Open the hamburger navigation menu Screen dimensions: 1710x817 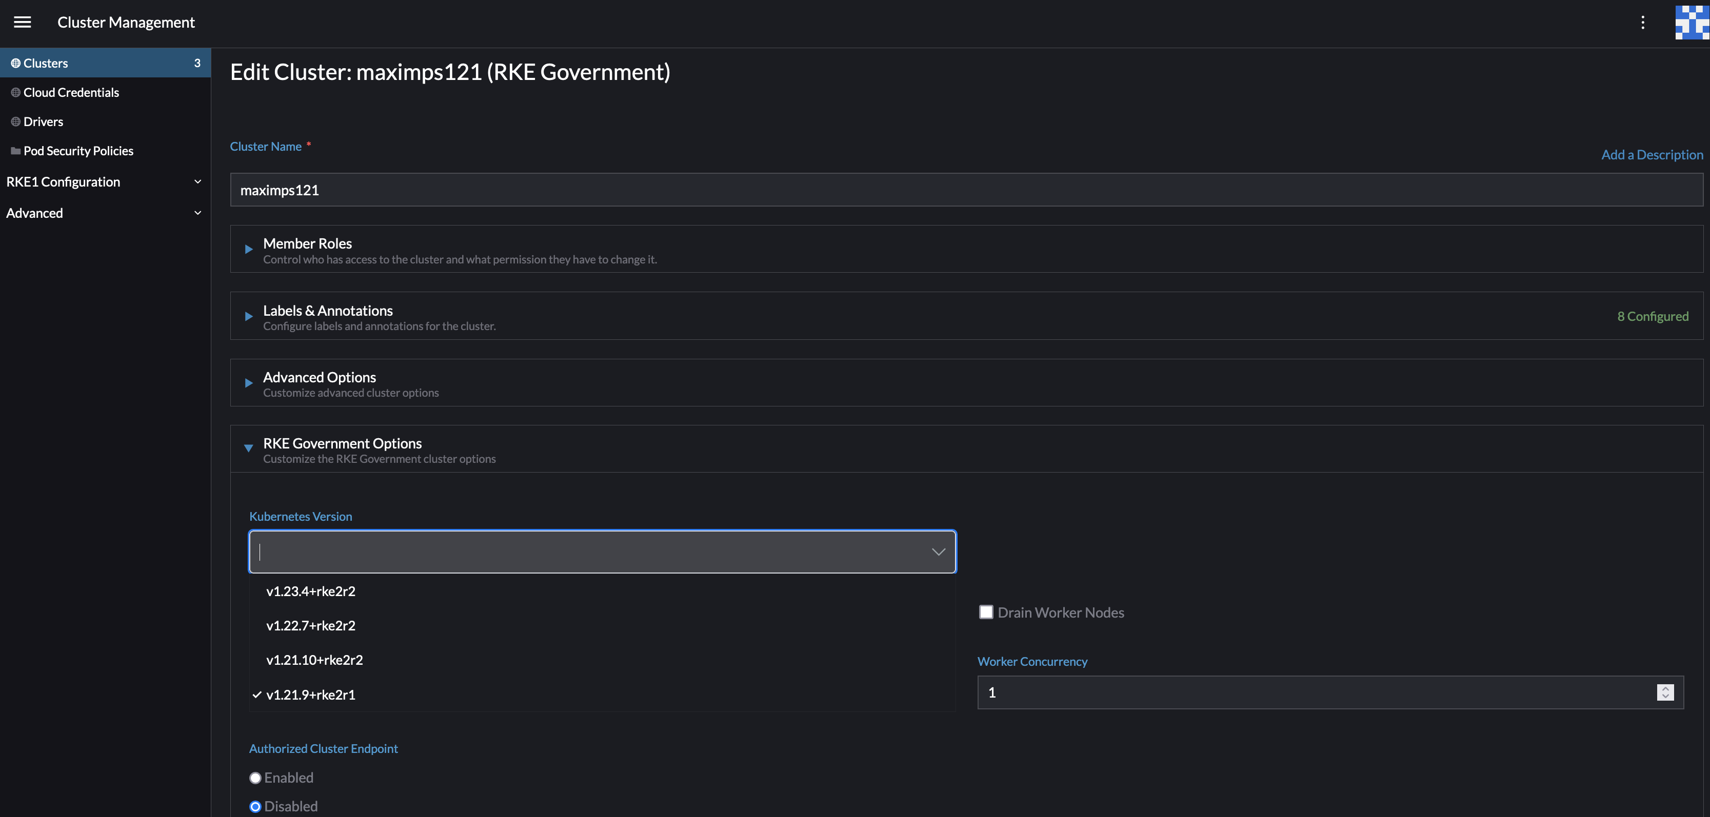click(x=22, y=22)
